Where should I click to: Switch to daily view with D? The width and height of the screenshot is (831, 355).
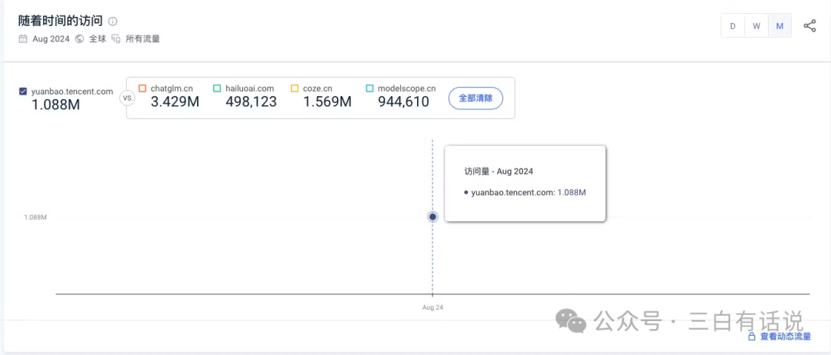click(x=733, y=26)
